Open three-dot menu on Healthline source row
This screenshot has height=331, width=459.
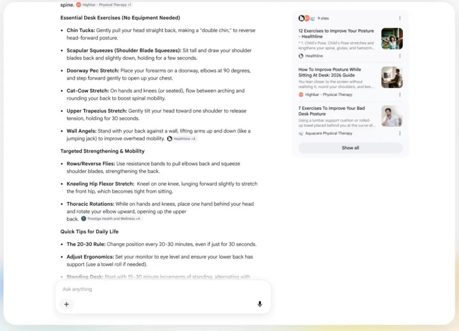(400, 56)
